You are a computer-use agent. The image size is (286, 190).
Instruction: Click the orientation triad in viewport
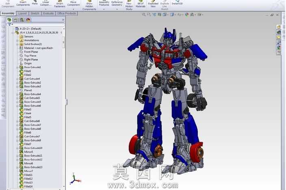[75, 179]
